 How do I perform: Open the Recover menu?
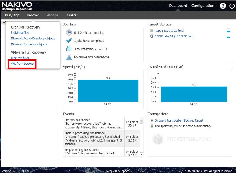coord(33,15)
